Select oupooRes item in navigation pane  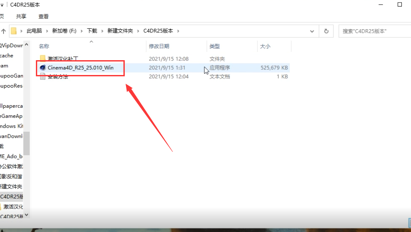point(11,86)
